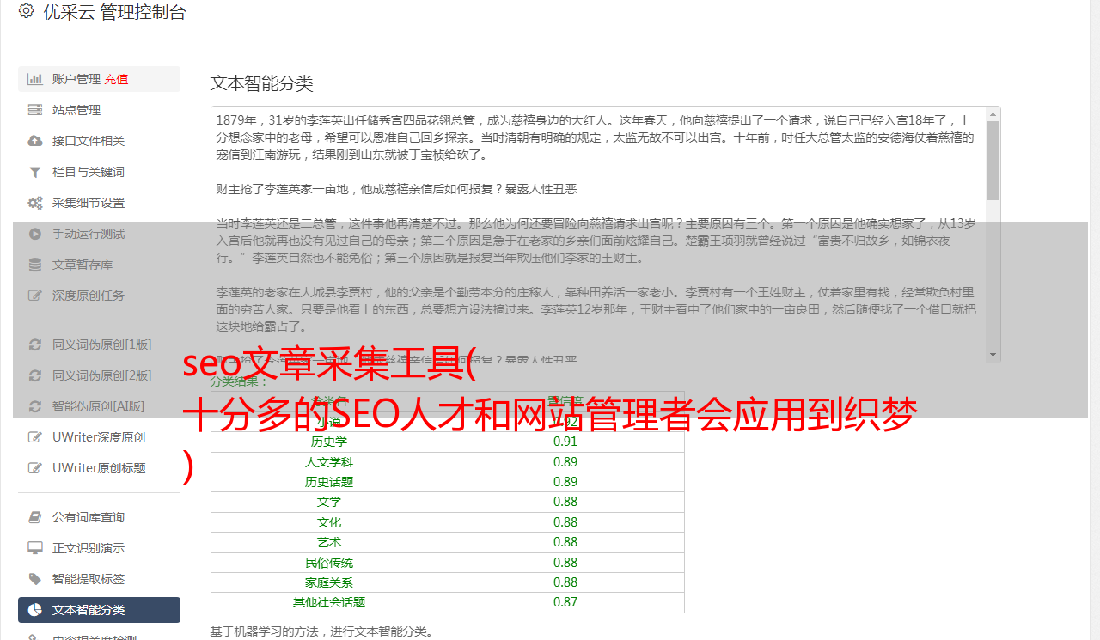Open 智能提取标签 from the sidebar
The width and height of the screenshot is (1100, 640).
(99, 579)
